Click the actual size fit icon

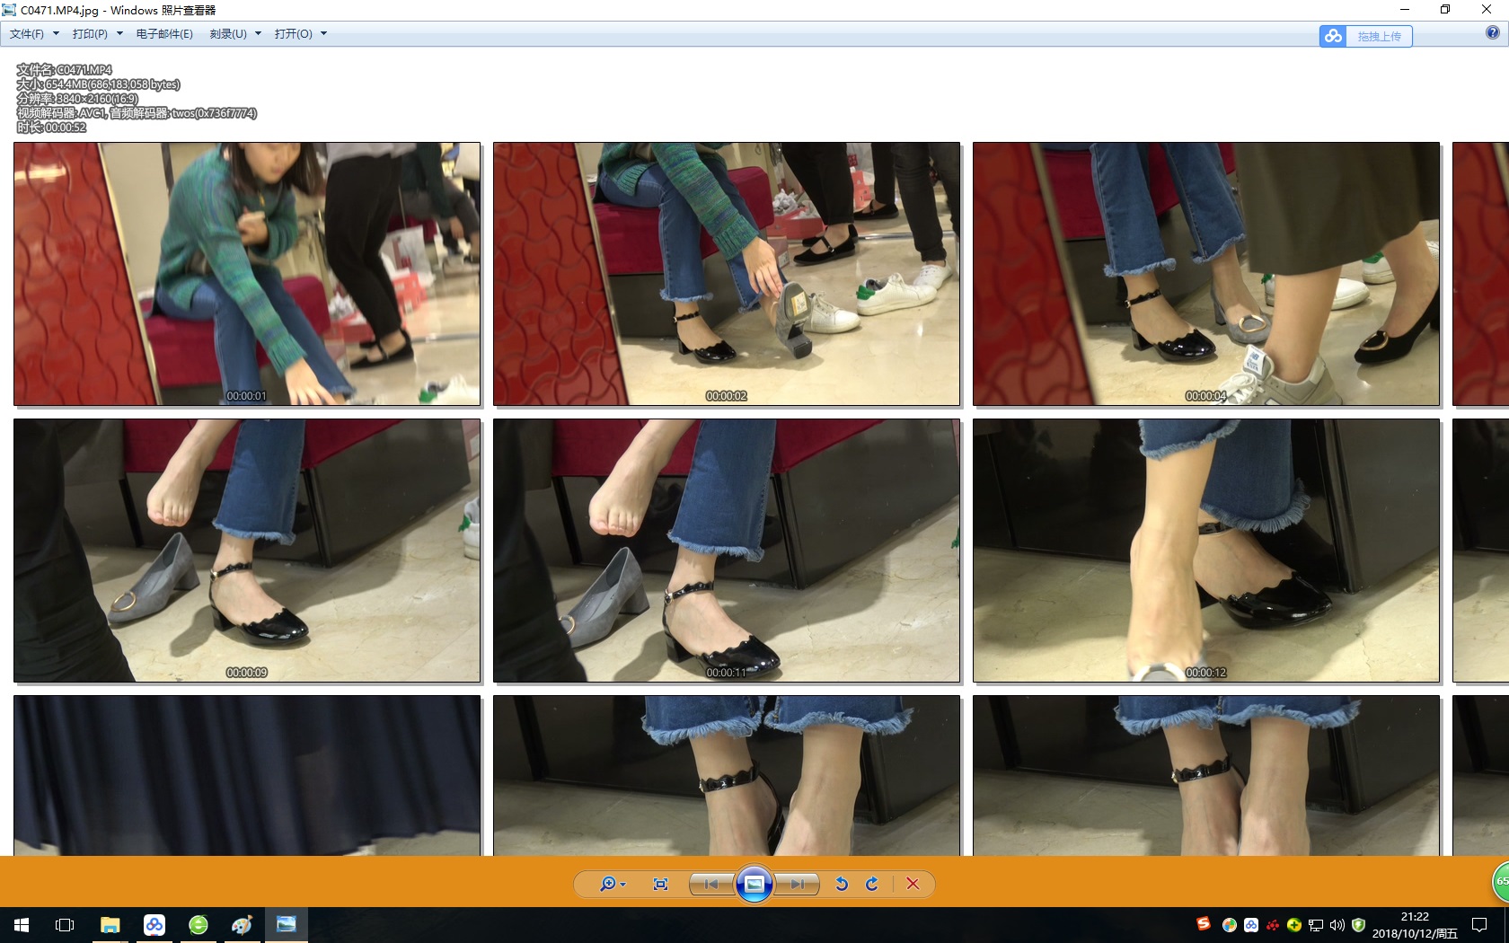[660, 885]
